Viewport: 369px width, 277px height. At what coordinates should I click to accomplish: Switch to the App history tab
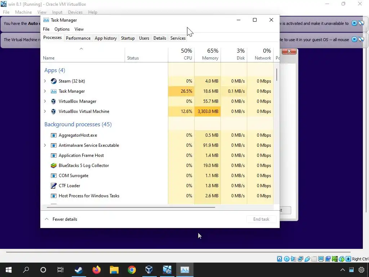click(106, 38)
